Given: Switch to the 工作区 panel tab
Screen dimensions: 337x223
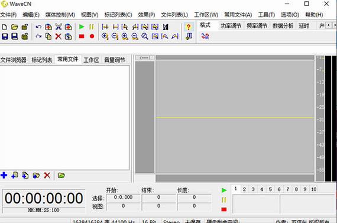Looking at the screenshot, I should 91,60.
